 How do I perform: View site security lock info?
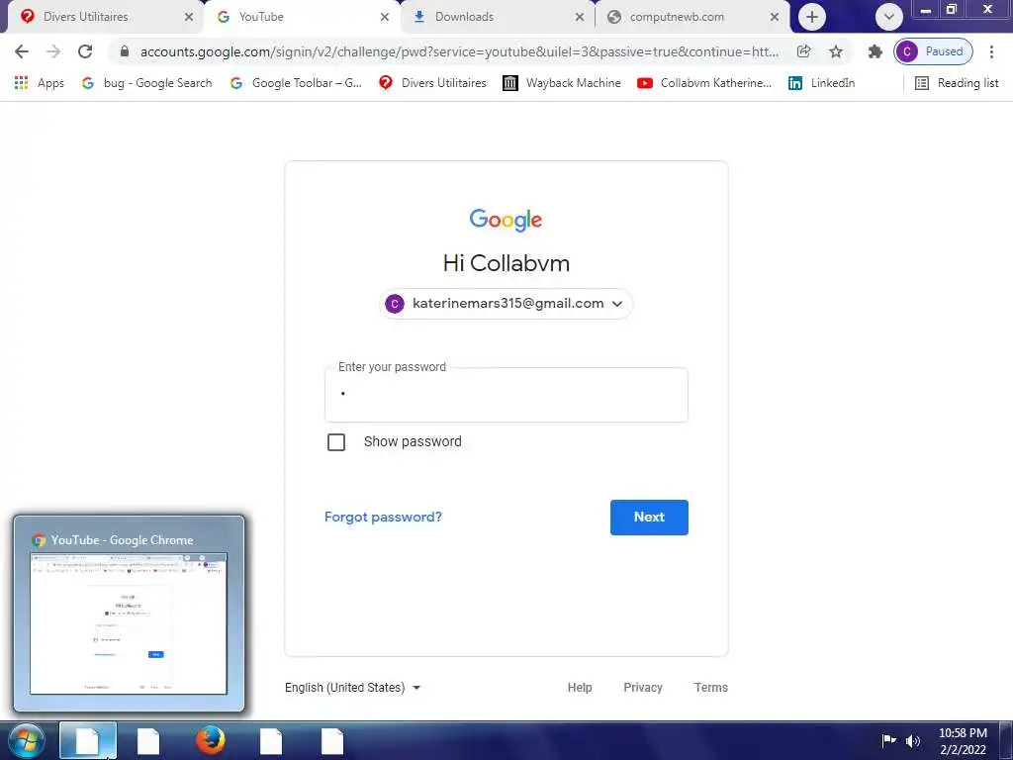[x=125, y=51]
